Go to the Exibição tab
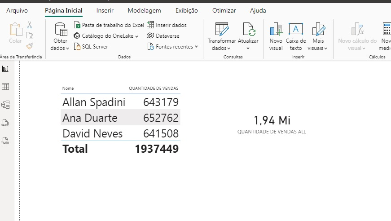Image resolution: width=391 pixels, height=221 pixels. [187, 10]
